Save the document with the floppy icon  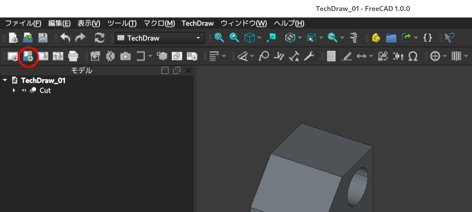43,38
